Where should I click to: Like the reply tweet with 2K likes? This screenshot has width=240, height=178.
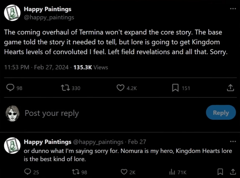coord(124,172)
